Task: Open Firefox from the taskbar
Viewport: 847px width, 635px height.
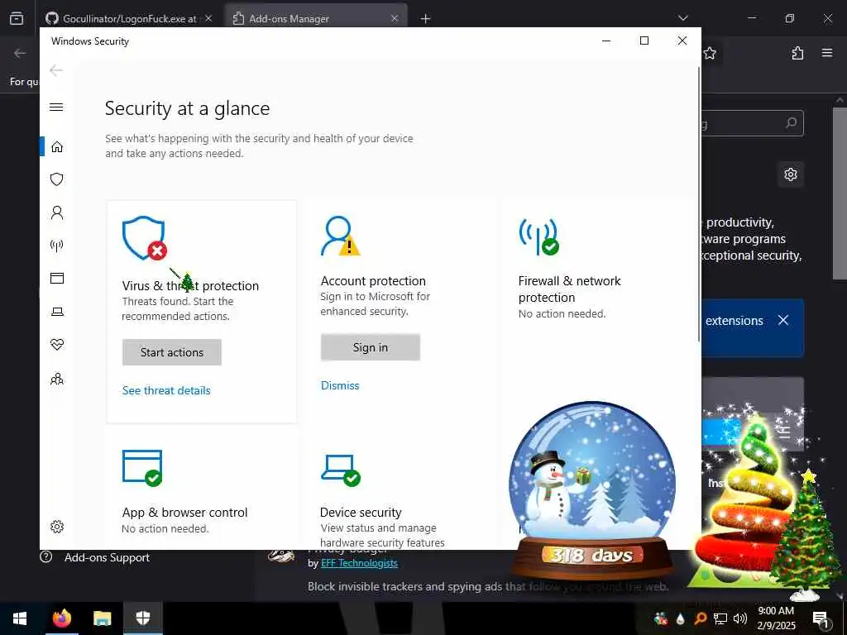Action: pyautogui.click(x=61, y=618)
